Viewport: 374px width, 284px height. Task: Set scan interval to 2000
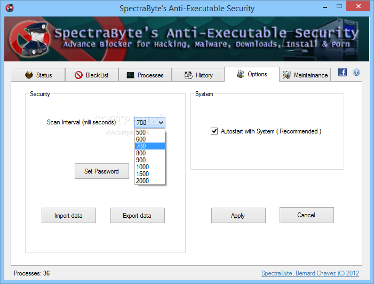(x=150, y=180)
